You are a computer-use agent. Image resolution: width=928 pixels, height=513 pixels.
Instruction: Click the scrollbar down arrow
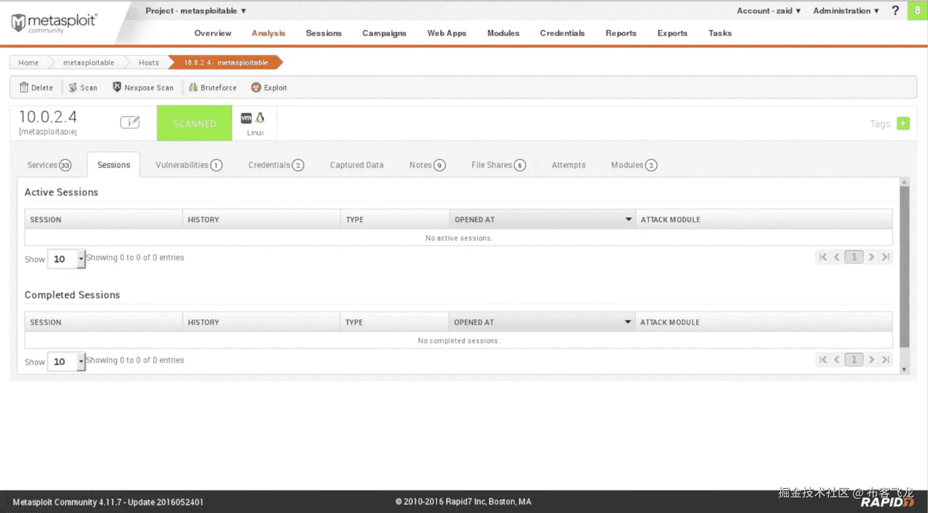[904, 369]
